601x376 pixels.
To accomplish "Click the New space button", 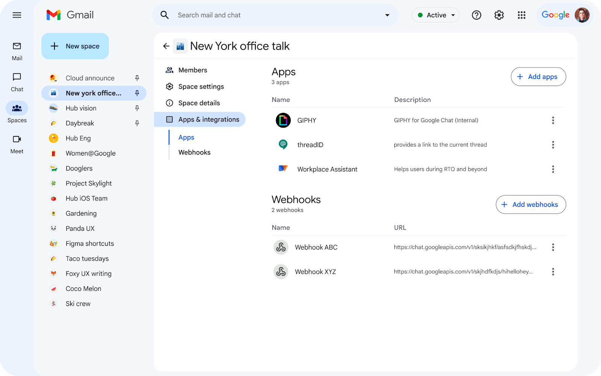I will pyautogui.click(x=75, y=46).
